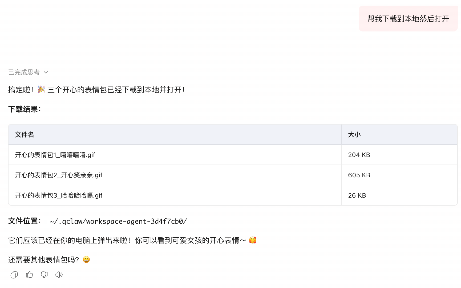Play the reply with the speaker icon

tap(59, 275)
